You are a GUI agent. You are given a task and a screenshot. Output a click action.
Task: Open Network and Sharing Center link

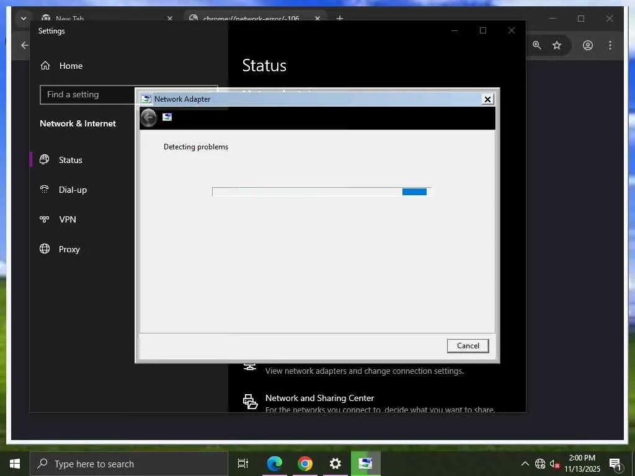click(x=319, y=398)
